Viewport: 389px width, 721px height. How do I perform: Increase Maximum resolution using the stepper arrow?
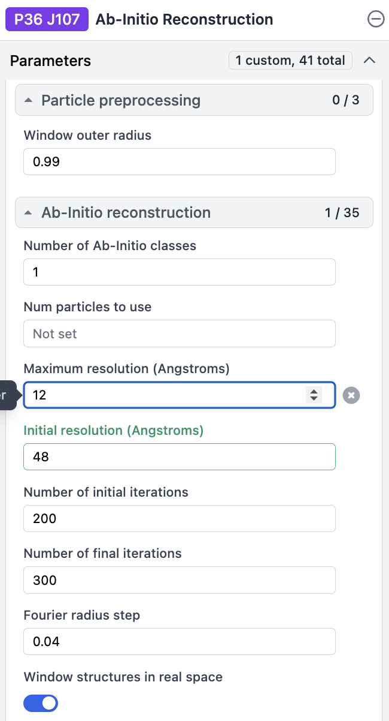coord(313,391)
